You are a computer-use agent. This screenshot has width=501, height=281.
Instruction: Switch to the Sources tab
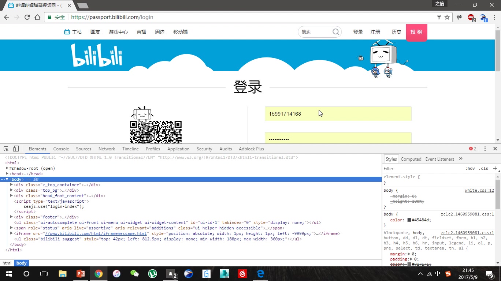(83, 149)
